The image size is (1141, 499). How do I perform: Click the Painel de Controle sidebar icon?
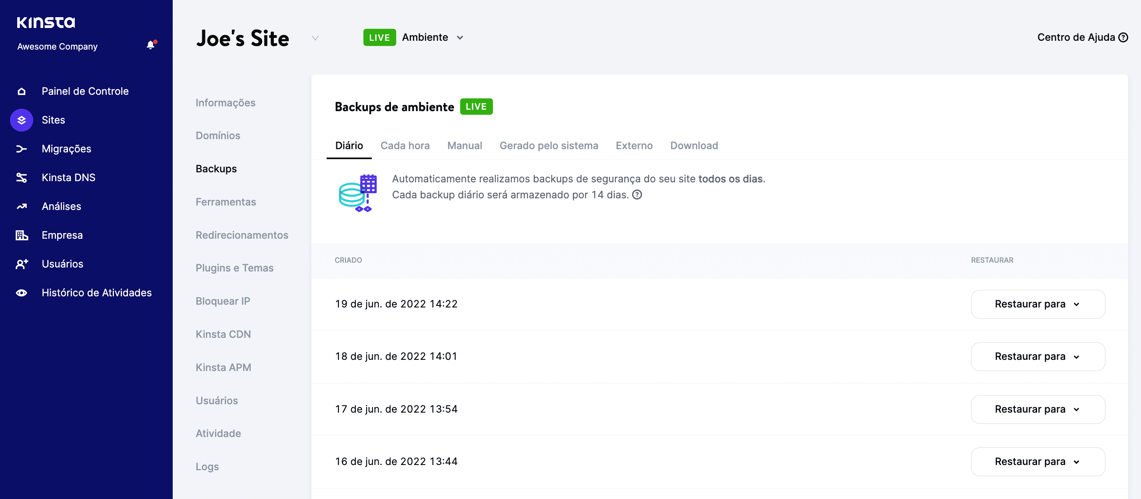[22, 92]
